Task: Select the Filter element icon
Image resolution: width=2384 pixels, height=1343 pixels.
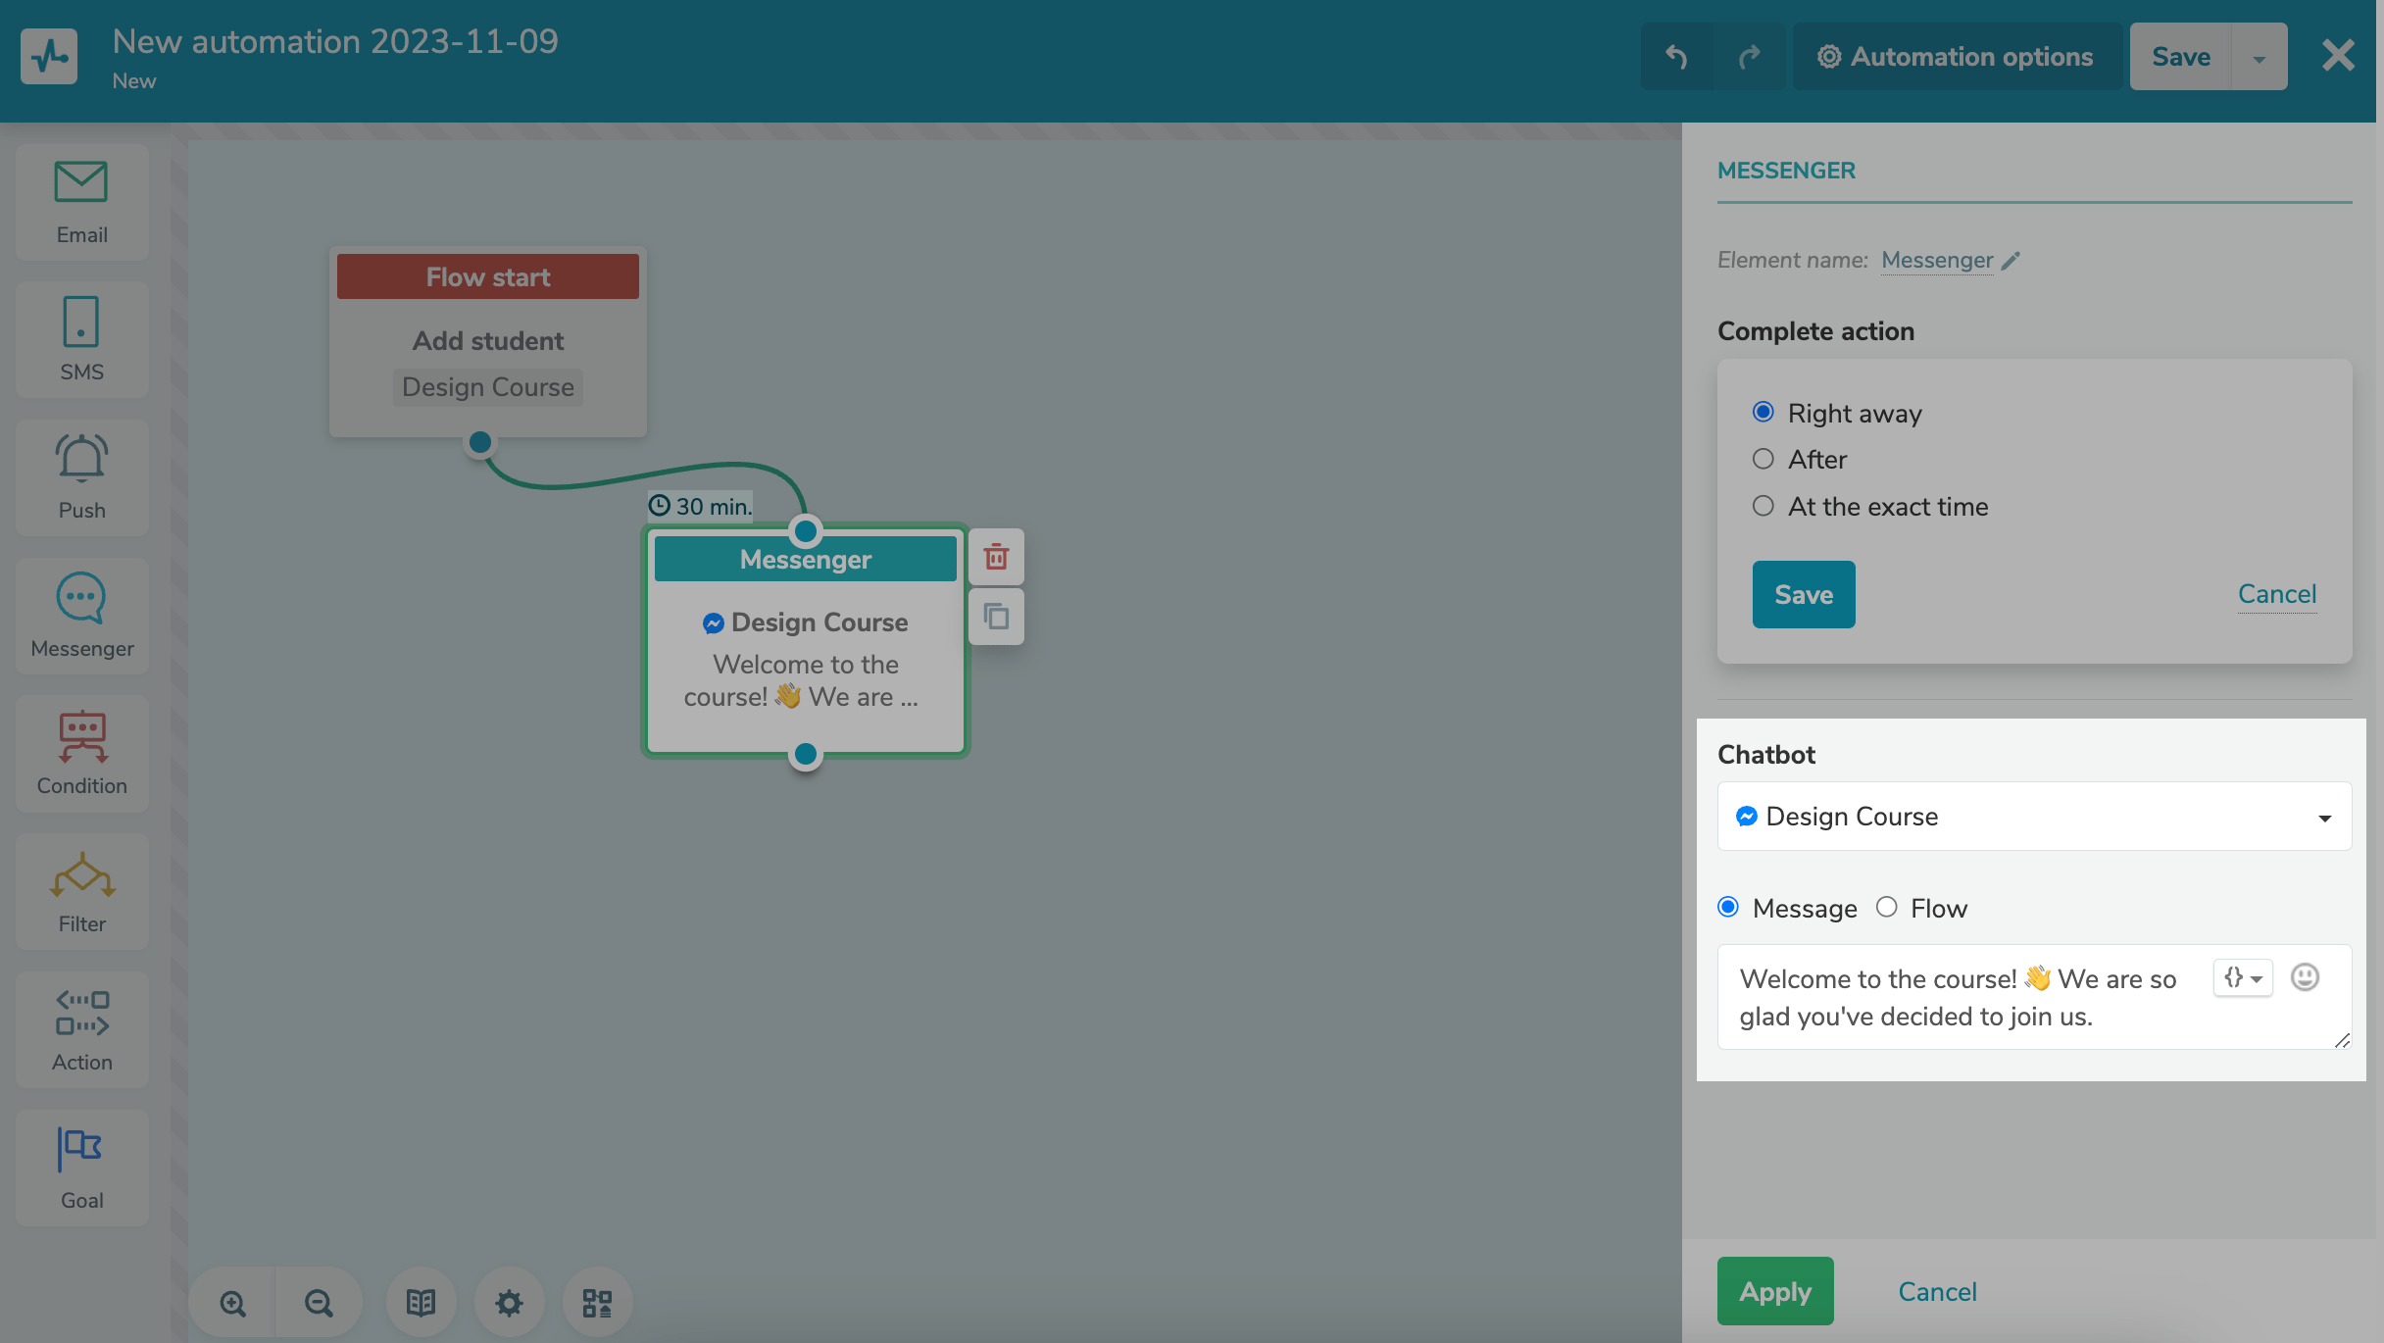Action: coord(81,891)
